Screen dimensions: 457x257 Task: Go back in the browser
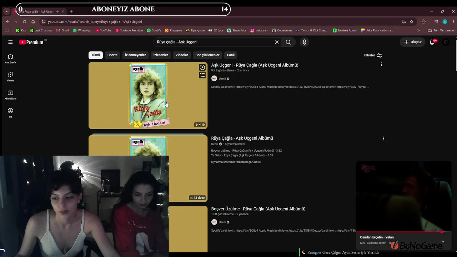pos(7,21)
